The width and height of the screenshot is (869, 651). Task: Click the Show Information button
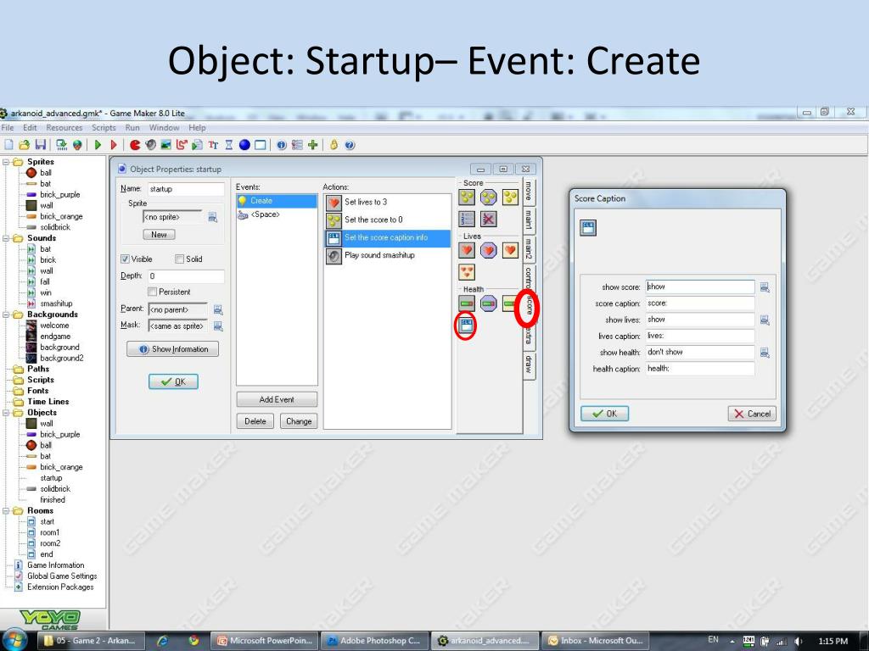click(173, 348)
